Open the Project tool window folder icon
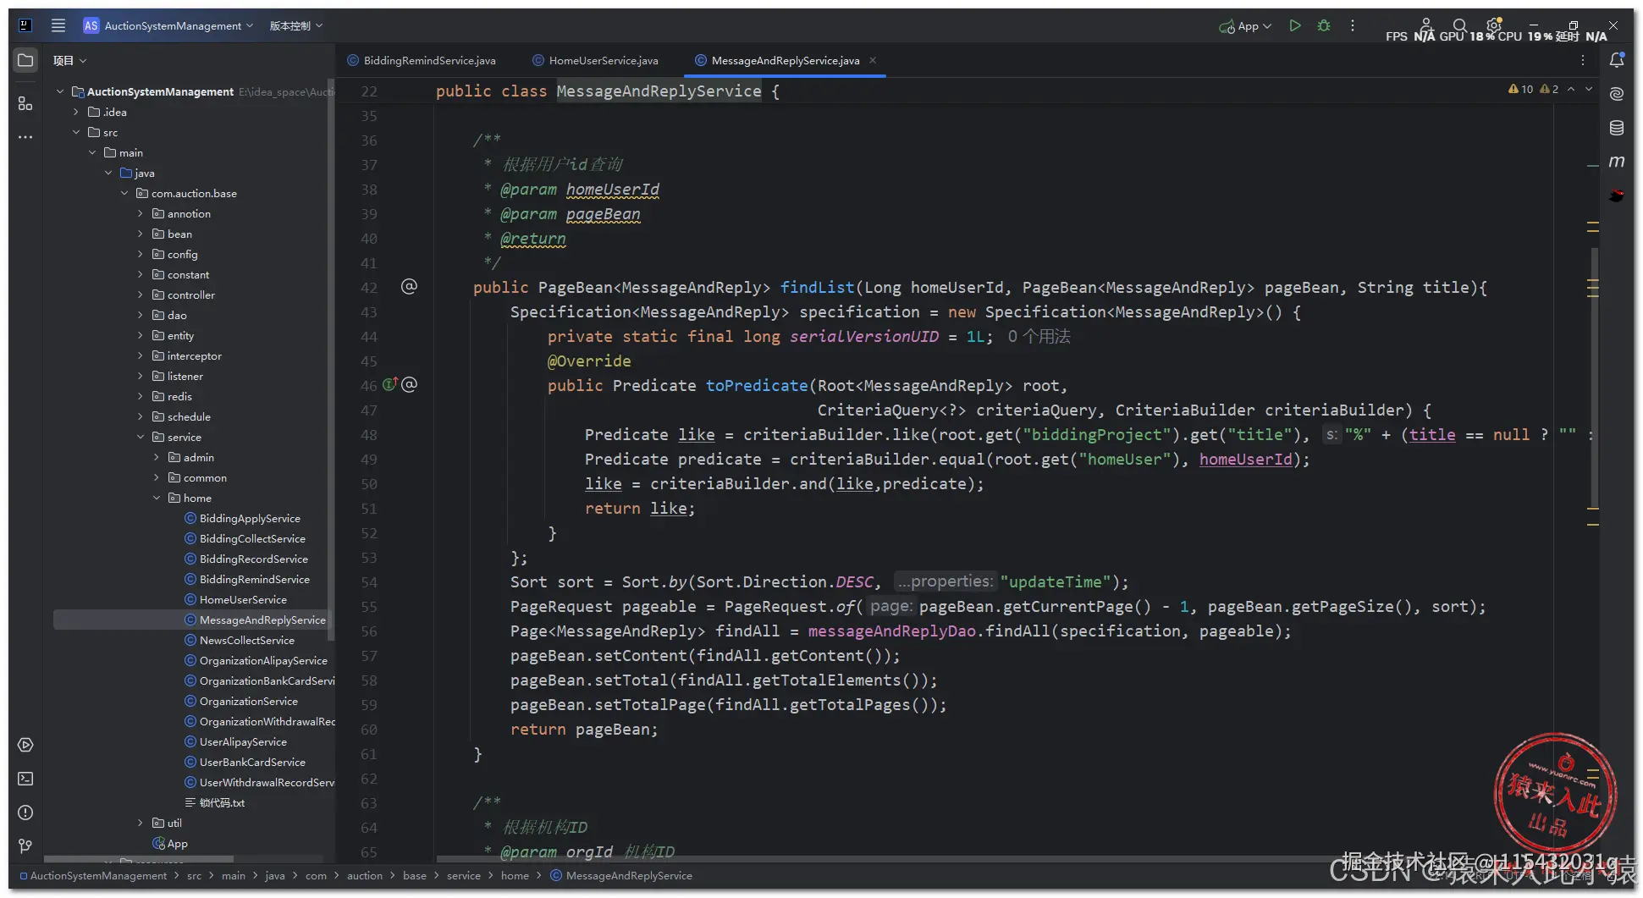The width and height of the screenshot is (1643, 898). (25, 60)
